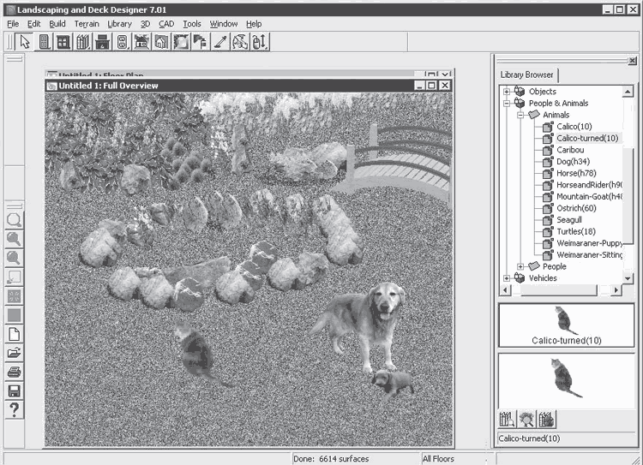Expand the Vehicles library category
643x465 pixels.
(507, 278)
